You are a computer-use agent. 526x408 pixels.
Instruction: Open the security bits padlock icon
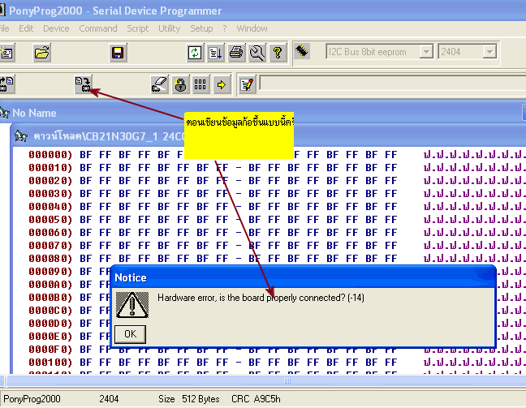[x=180, y=84]
